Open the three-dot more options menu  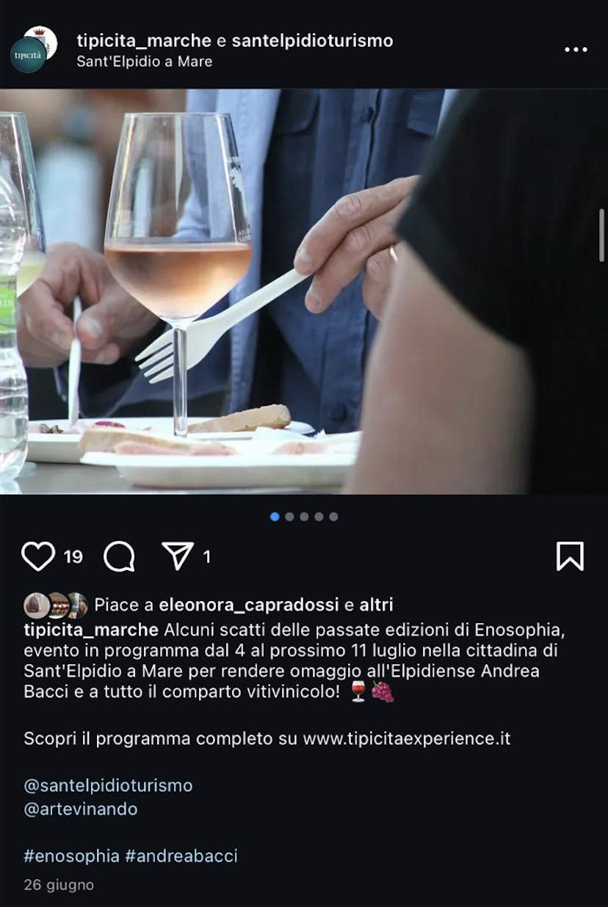576,49
